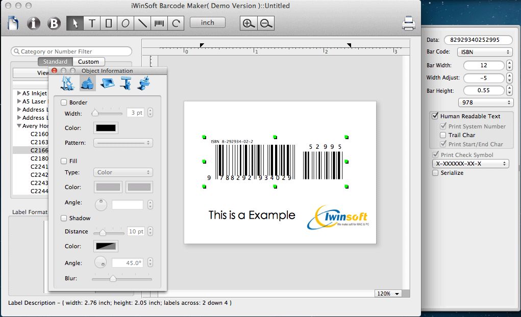Select the line drawing tool
The image size is (521, 317).
coord(142,23)
